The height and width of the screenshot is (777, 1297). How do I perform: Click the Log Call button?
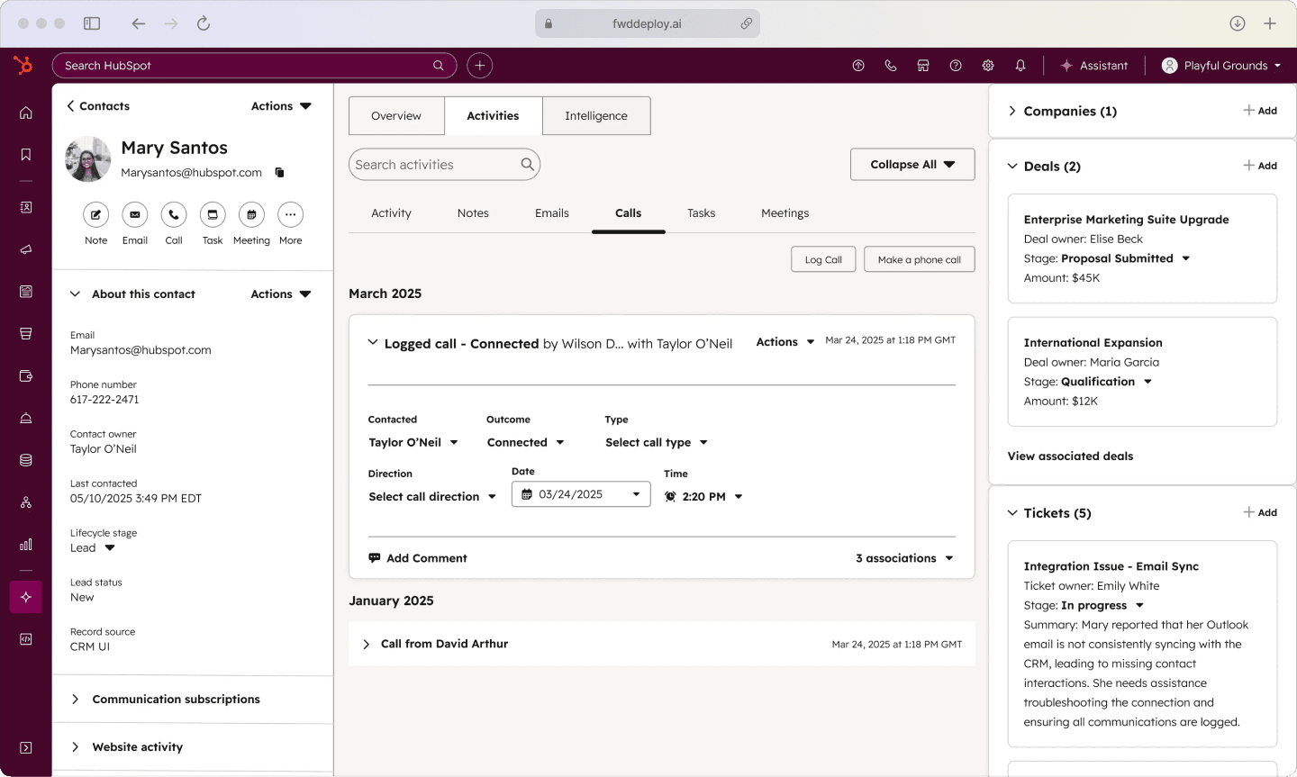pos(823,259)
